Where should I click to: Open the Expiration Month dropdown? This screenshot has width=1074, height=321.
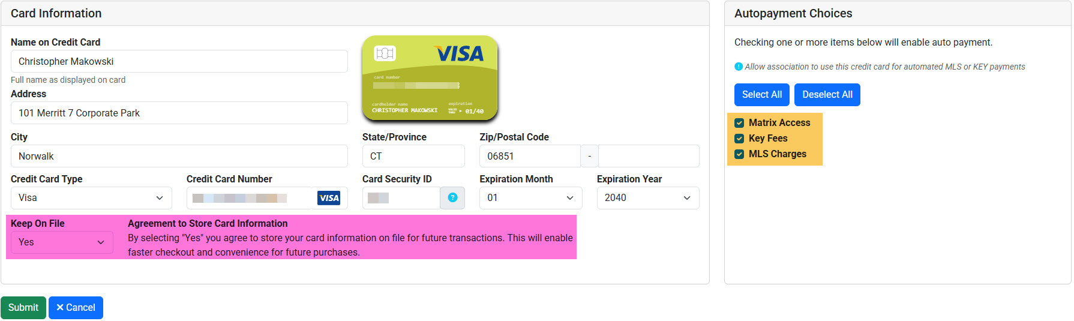click(x=530, y=198)
